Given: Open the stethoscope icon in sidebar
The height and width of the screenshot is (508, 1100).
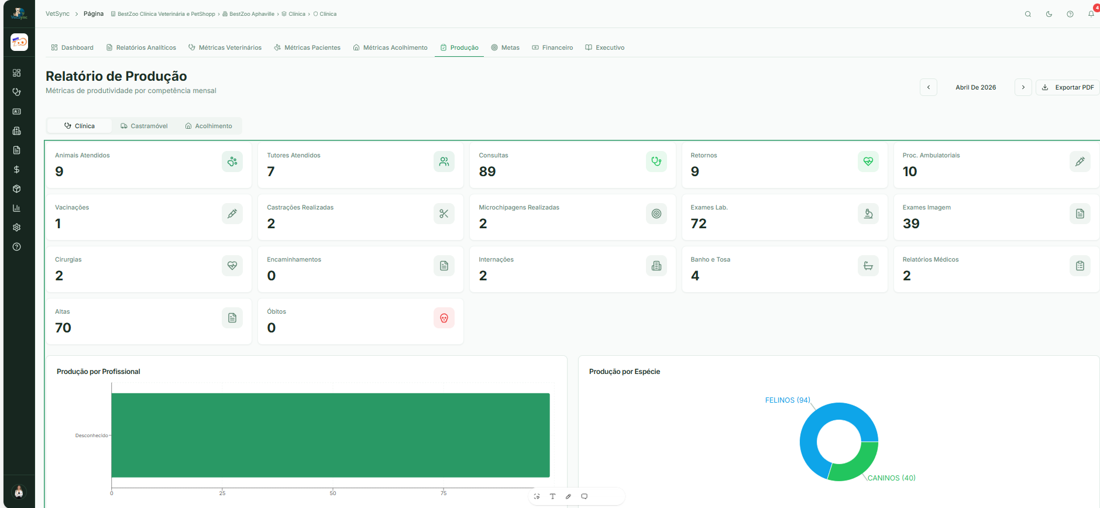Looking at the screenshot, I should pos(17,92).
